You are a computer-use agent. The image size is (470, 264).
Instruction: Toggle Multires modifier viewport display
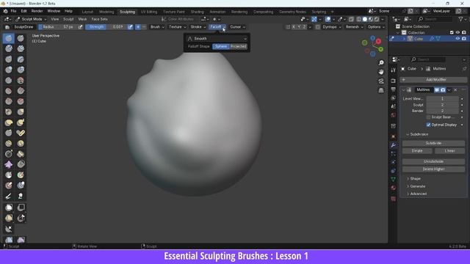pos(437,89)
